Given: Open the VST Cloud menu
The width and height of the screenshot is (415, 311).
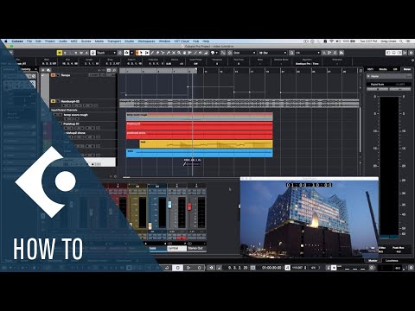Looking at the screenshot, I should pyautogui.click(x=182, y=41).
